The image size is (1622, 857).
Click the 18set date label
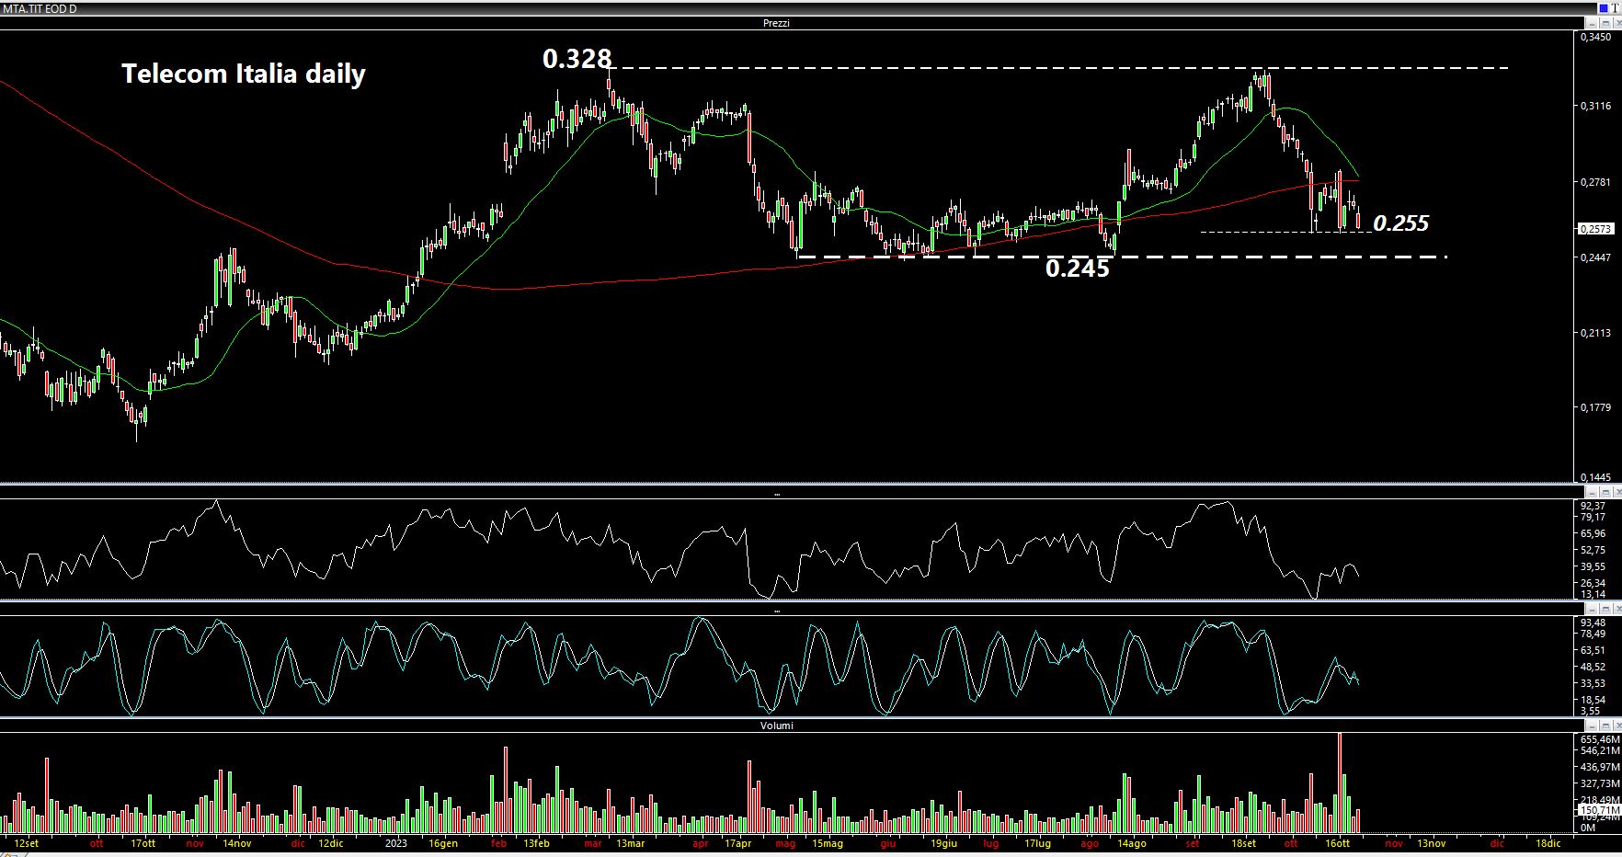point(1243,843)
